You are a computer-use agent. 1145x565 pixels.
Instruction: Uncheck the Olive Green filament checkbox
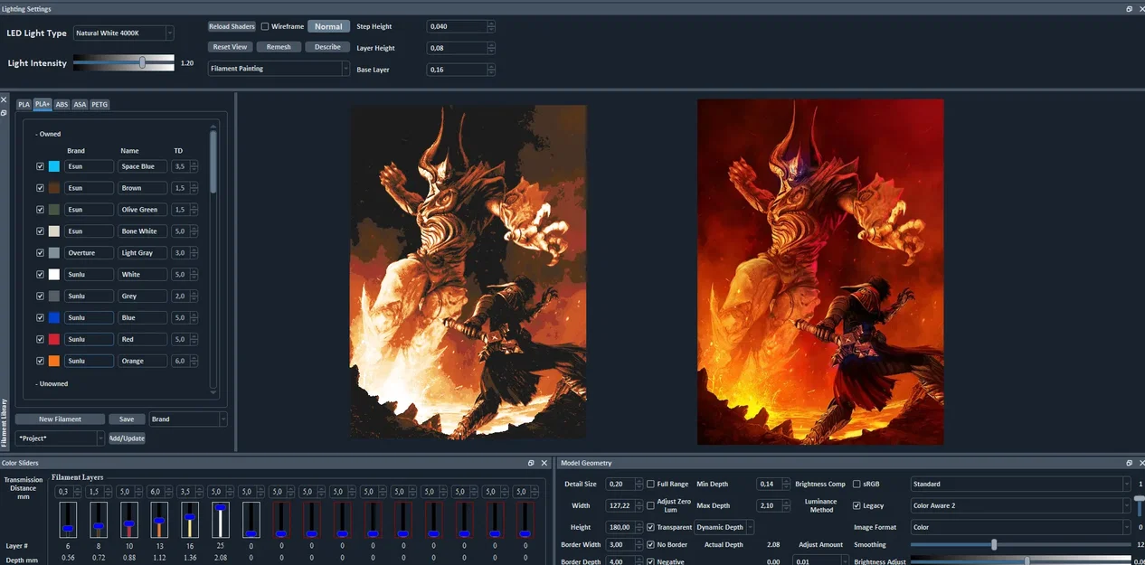(40, 210)
